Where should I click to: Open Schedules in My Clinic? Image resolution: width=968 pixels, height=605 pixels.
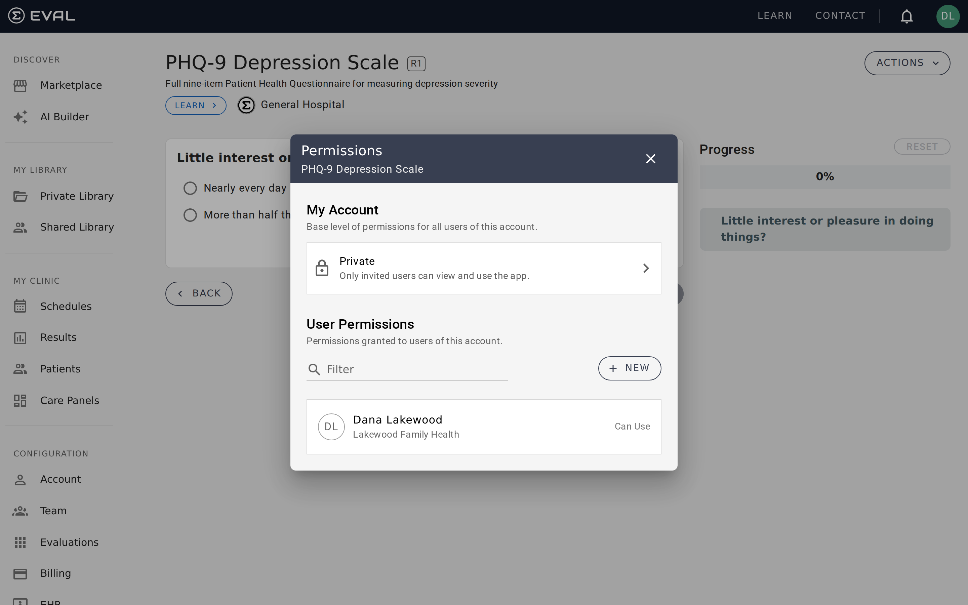(66, 306)
